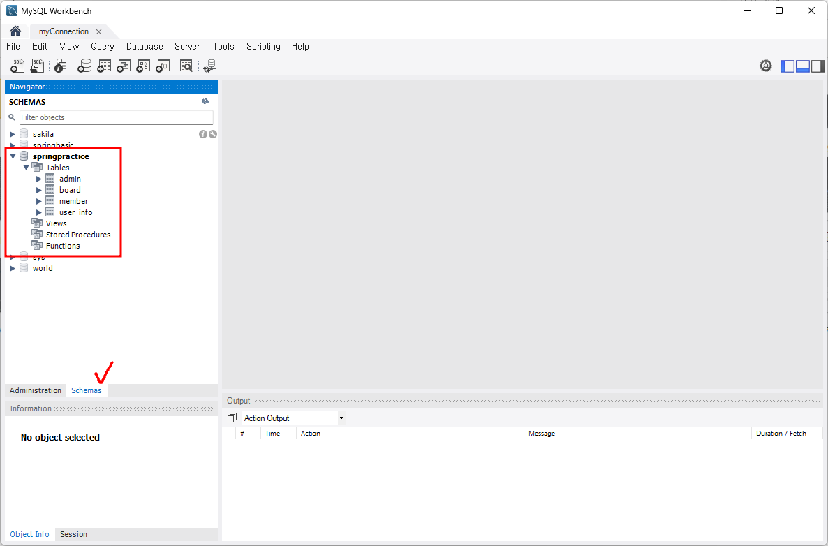Select the Views folder
This screenshot has width=828, height=546.
(x=56, y=223)
